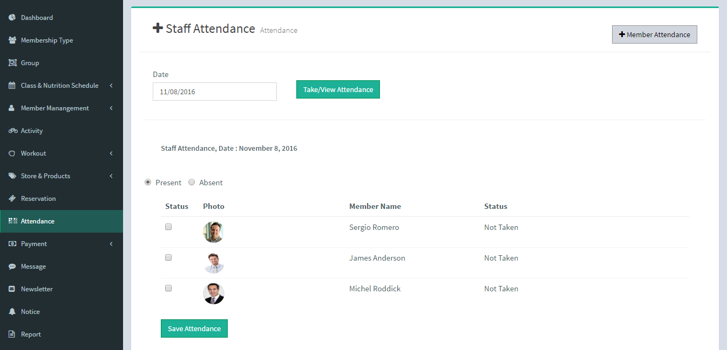Screen dimensions: 727x350
Task: Select the Absent radio button
Action: coord(192,183)
